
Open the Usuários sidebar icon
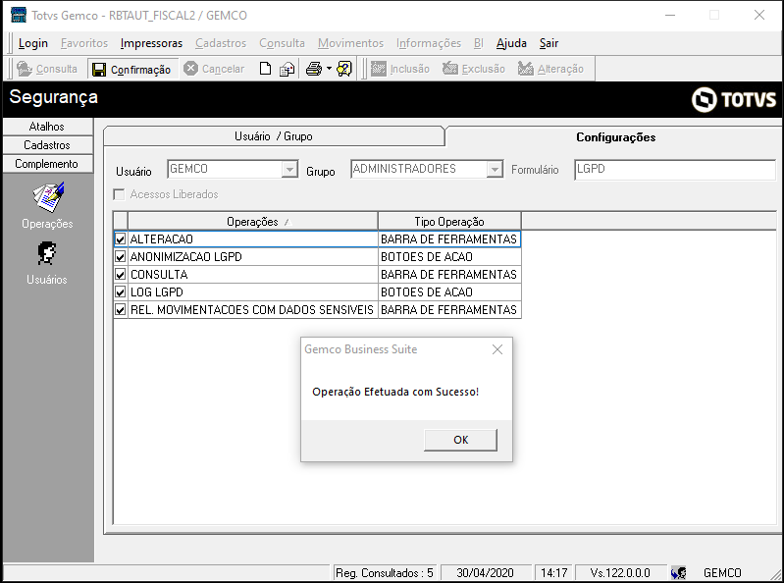point(47,253)
